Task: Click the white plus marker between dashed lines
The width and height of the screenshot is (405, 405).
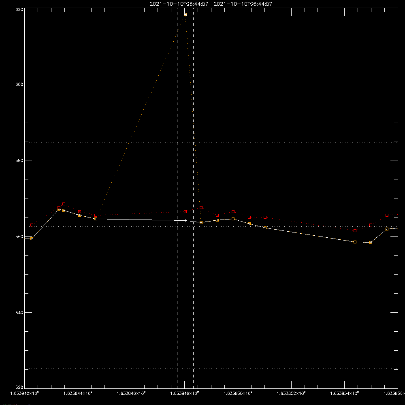Action: coord(185,221)
